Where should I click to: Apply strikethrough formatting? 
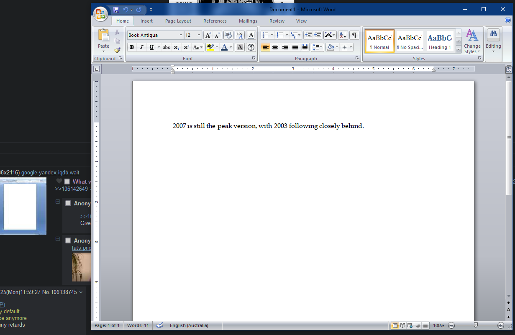point(166,47)
